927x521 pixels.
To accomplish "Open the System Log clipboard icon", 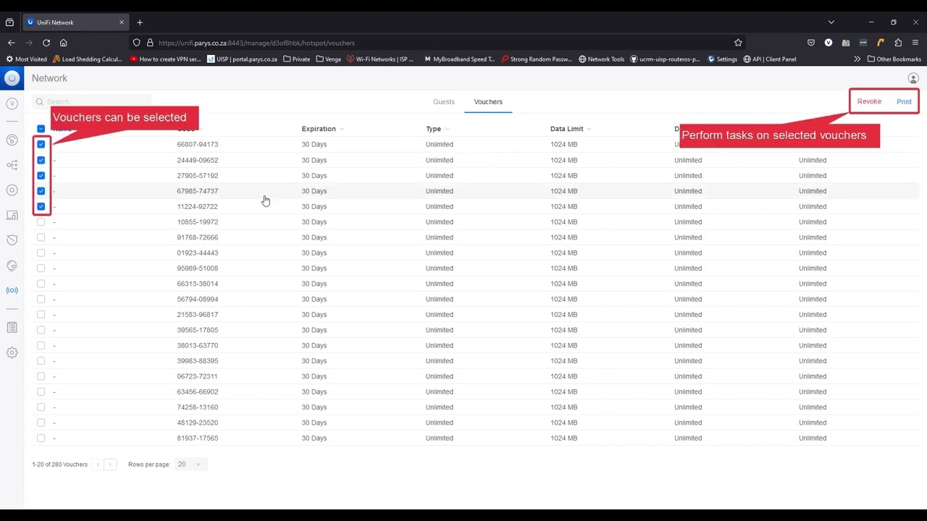I will [x=12, y=328].
